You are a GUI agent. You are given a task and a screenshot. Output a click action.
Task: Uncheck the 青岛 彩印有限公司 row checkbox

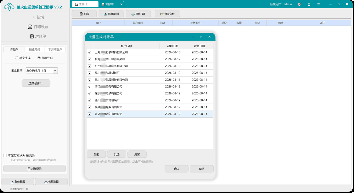coord(90,114)
